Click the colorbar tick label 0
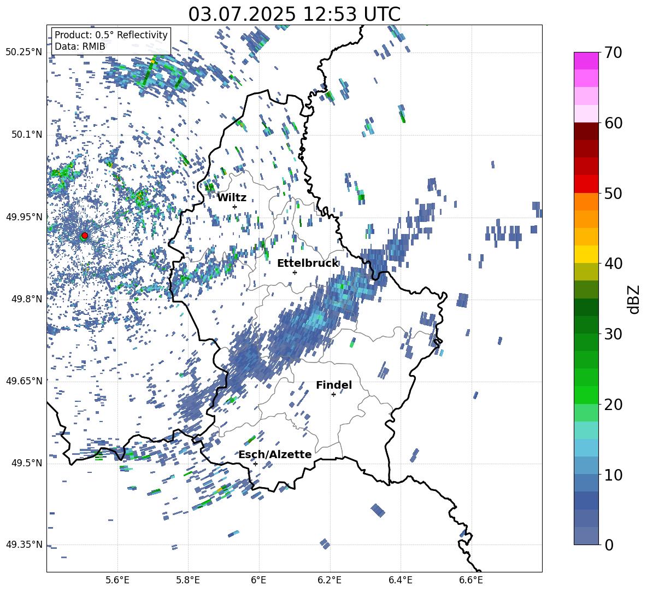647x591 pixels. point(608,545)
